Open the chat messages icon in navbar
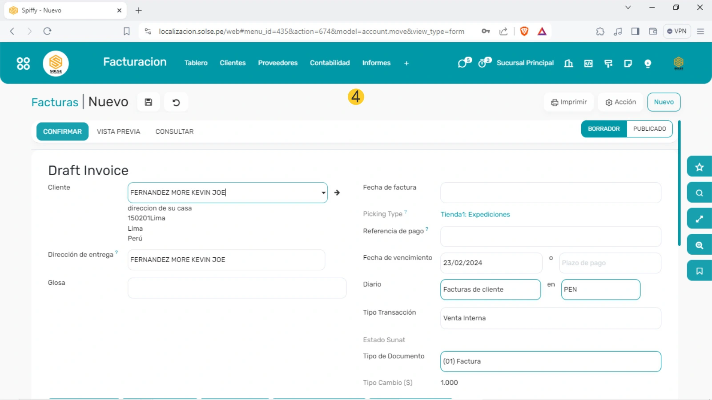This screenshot has width=712, height=400. tap(463, 64)
